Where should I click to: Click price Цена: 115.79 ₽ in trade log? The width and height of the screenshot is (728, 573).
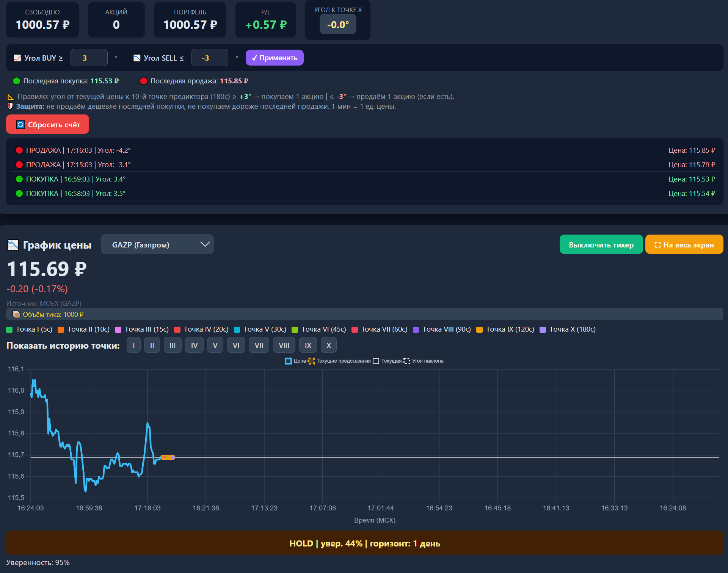[692, 165]
